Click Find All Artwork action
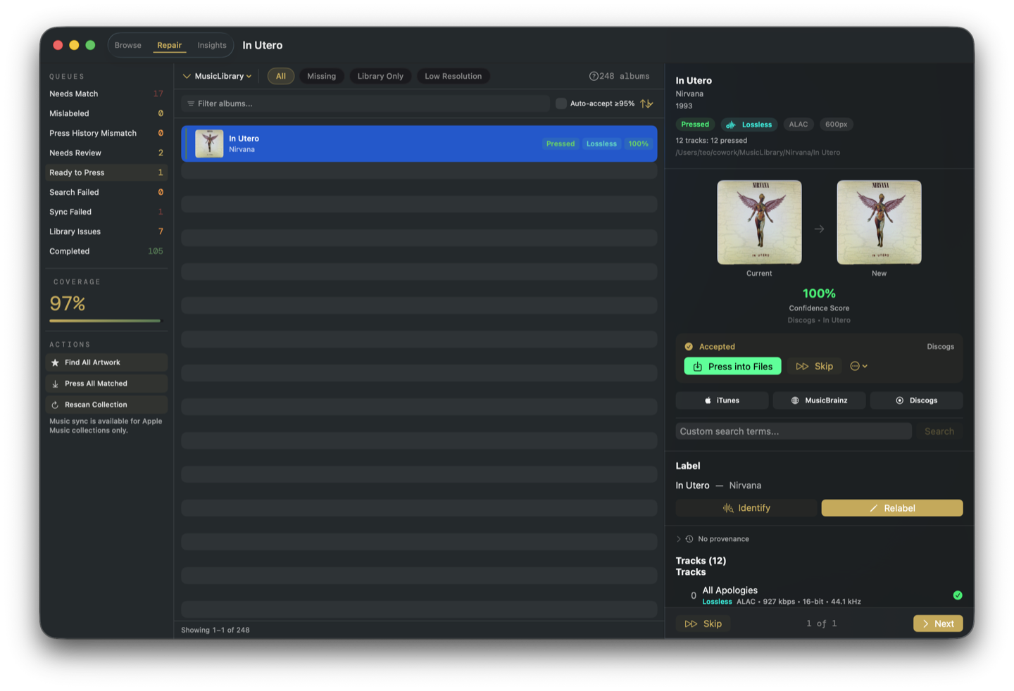The width and height of the screenshot is (1014, 691). click(x=106, y=362)
